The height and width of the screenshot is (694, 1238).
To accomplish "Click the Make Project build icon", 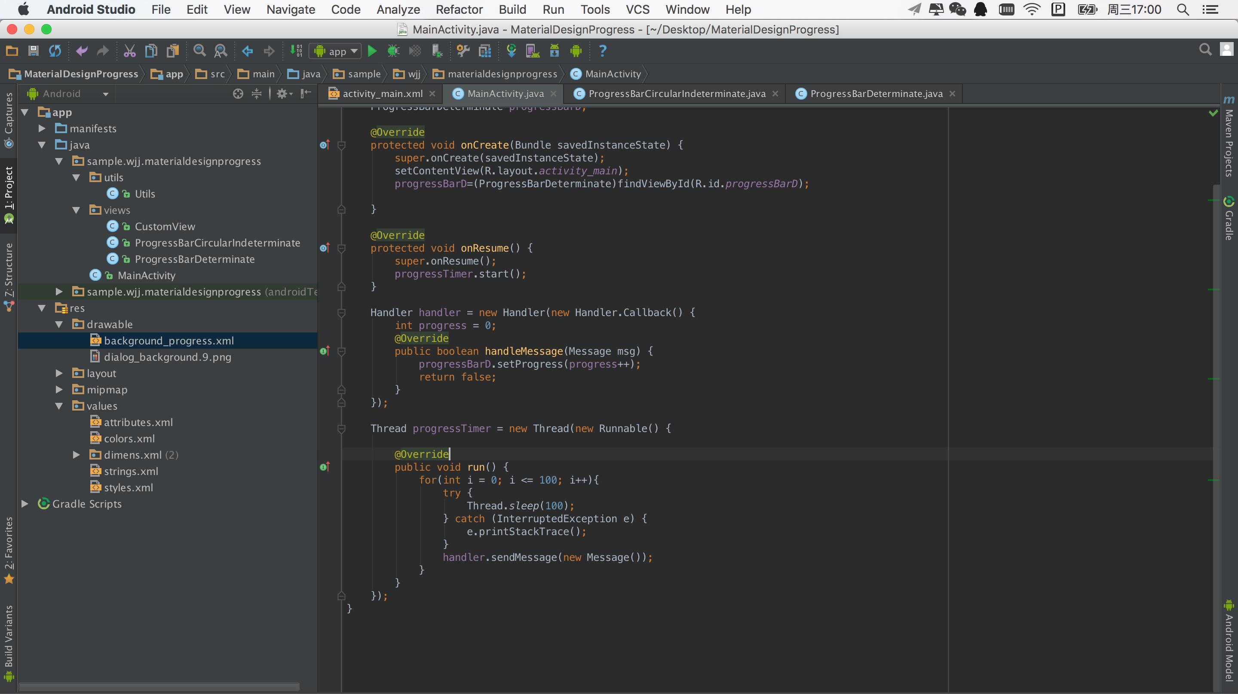I will tap(296, 51).
